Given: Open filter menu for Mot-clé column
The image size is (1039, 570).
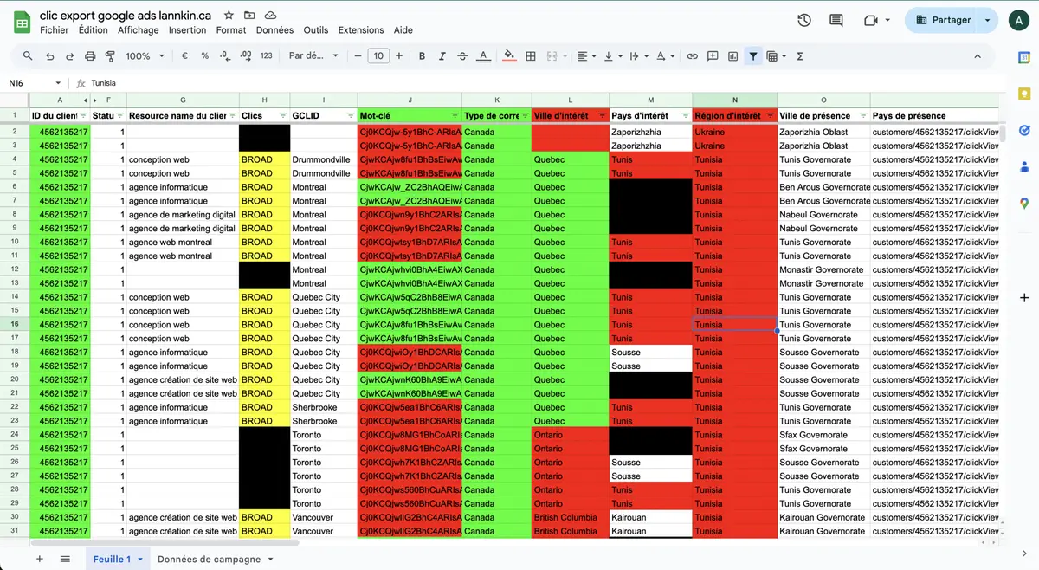Looking at the screenshot, I should click(455, 116).
